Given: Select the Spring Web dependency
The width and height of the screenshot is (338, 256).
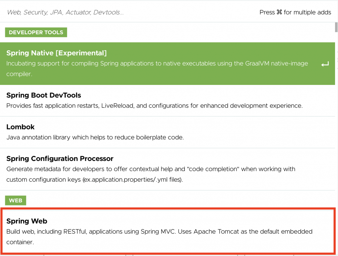Looking at the screenshot, I should 167,232.
